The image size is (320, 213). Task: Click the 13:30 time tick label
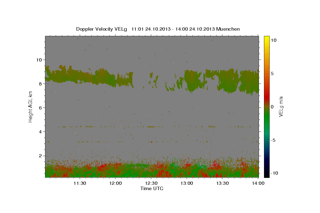(x=222, y=183)
